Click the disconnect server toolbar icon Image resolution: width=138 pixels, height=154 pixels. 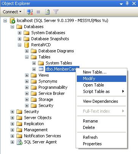pyautogui.click(x=30, y=12)
